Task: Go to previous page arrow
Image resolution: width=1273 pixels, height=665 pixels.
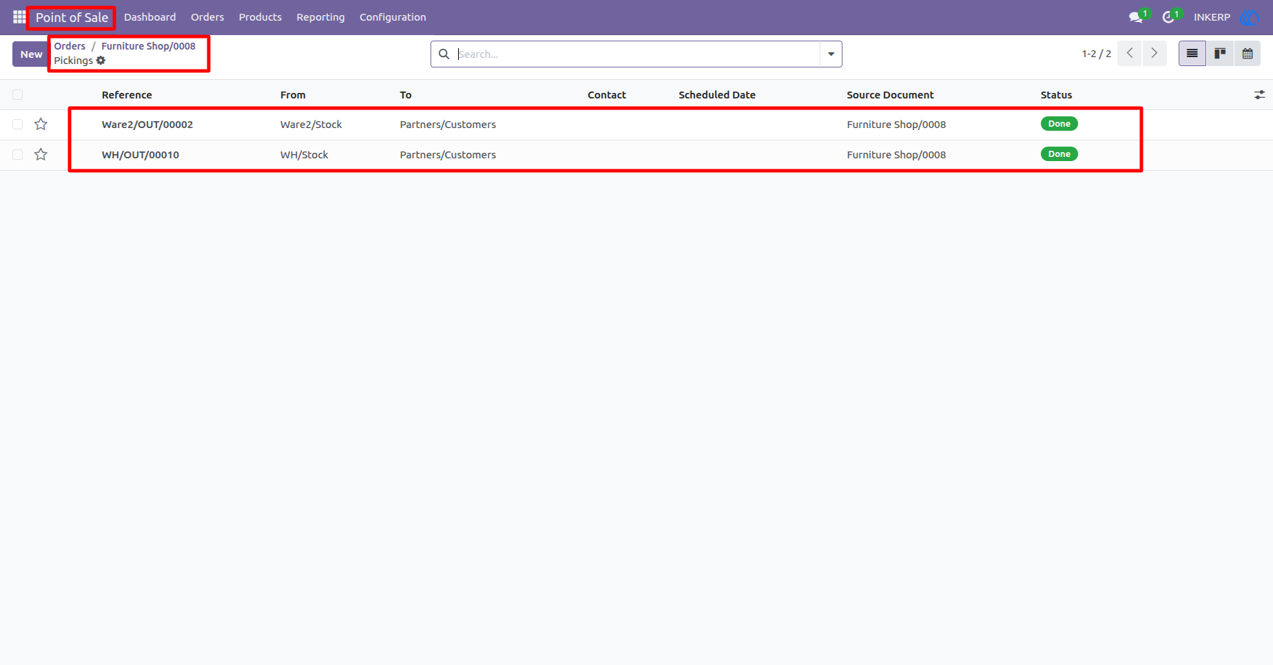Action: coord(1130,54)
